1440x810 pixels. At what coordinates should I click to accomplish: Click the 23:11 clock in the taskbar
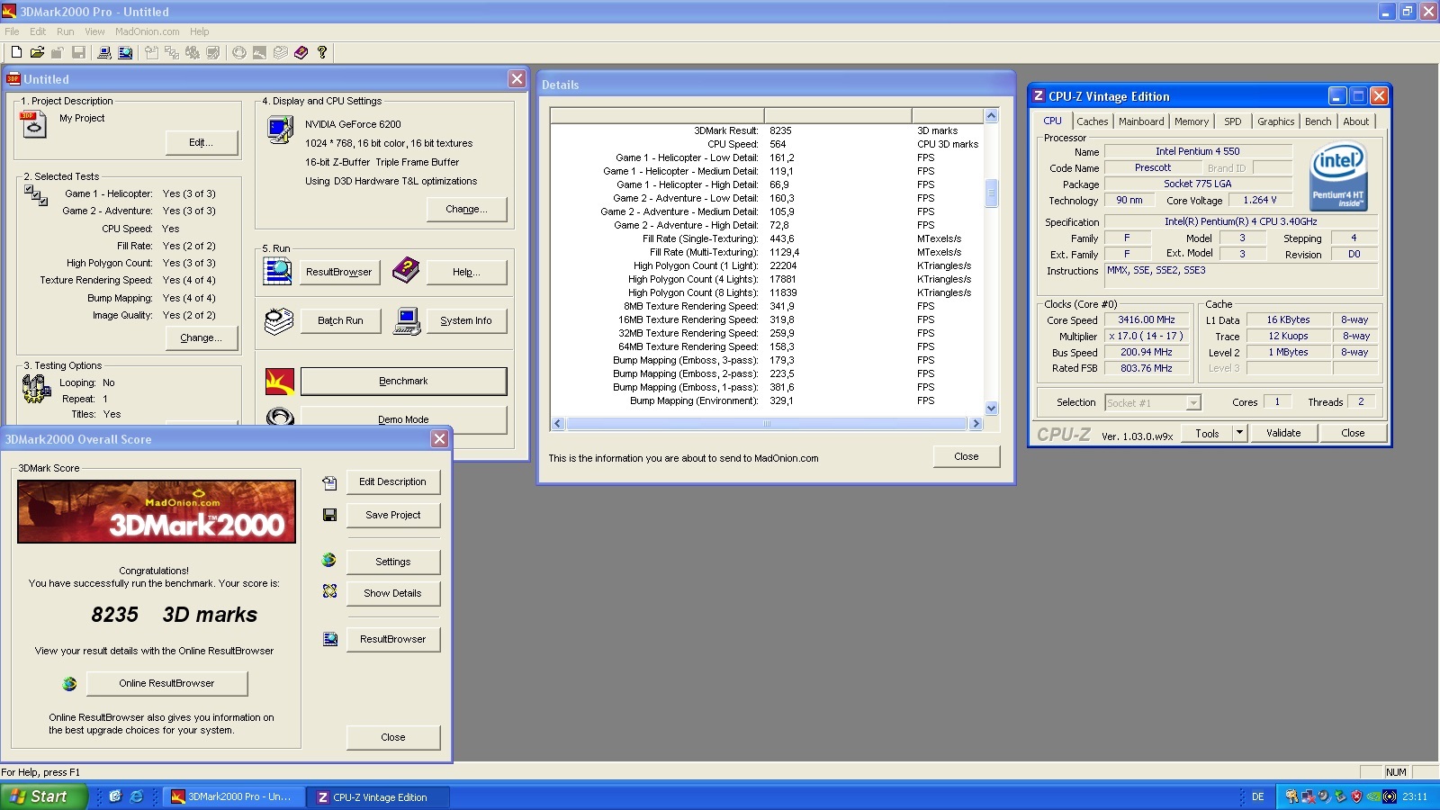1415,796
